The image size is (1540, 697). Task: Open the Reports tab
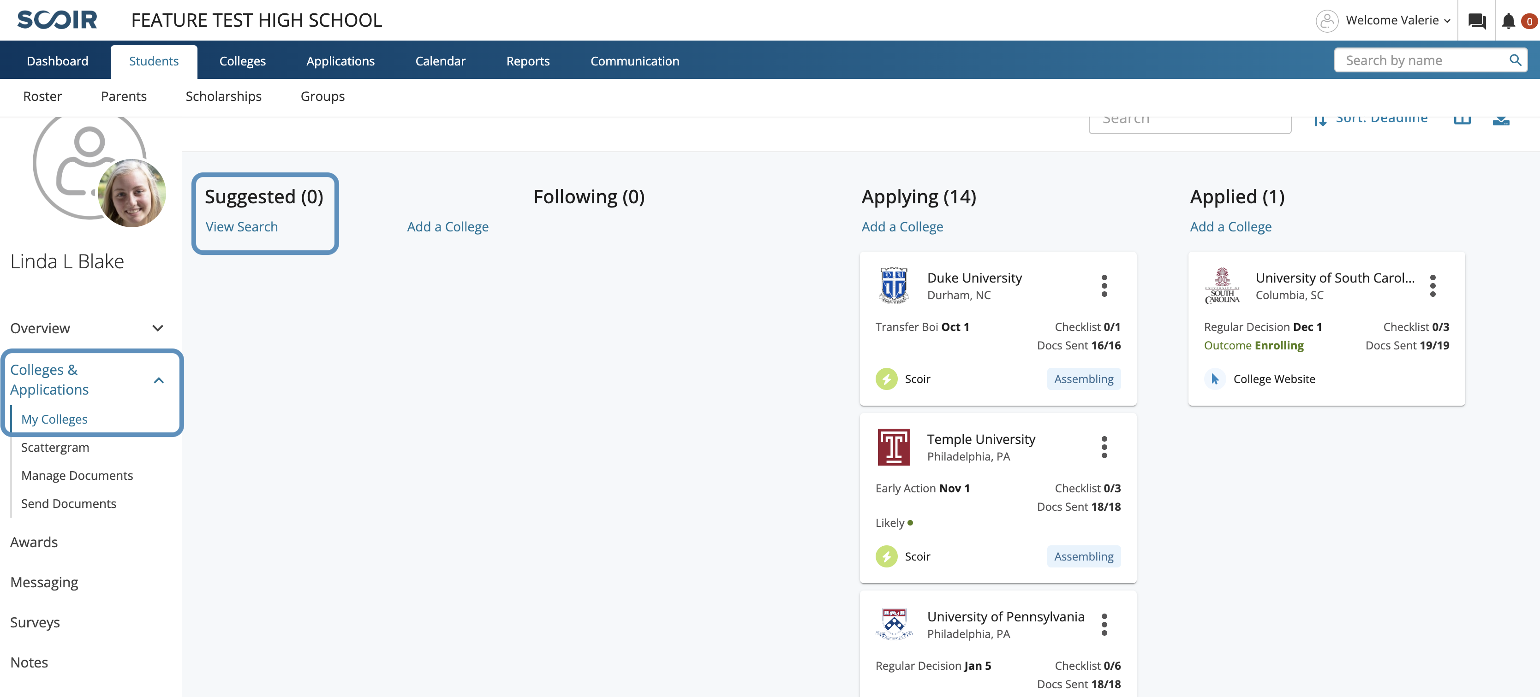point(528,61)
